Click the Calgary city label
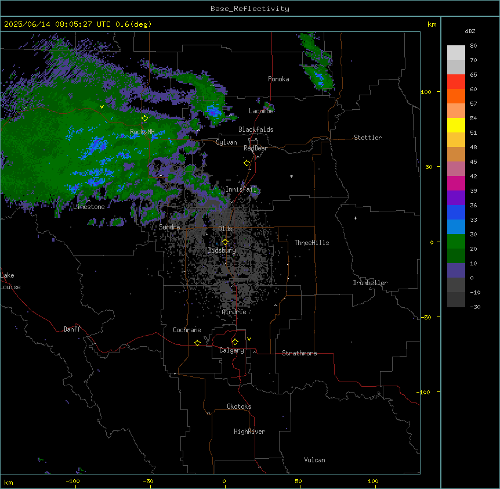 click(231, 350)
